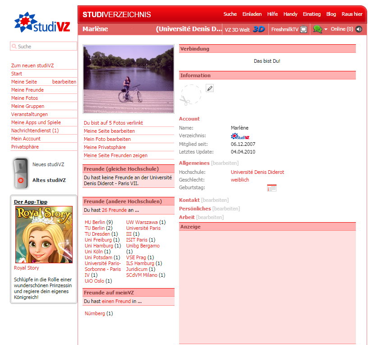The image size is (373, 345).
Task: Expand the Persönliches section
Action: tap(195, 209)
